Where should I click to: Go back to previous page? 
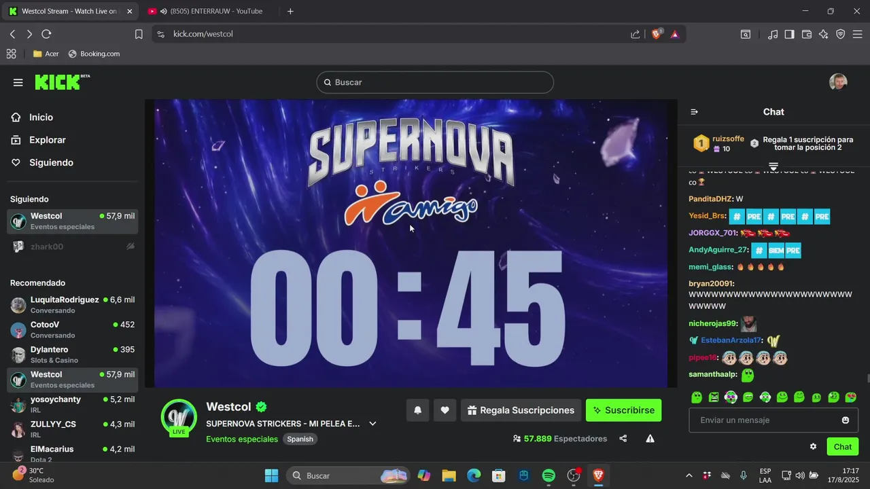coord(12,34)
